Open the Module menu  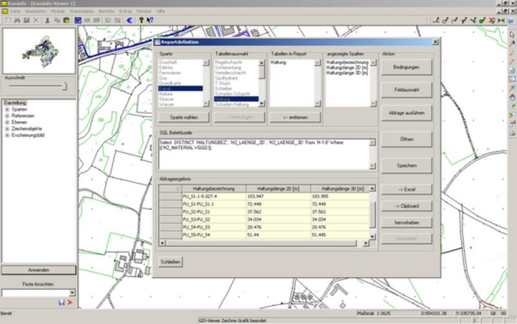(x=58, y=11)
